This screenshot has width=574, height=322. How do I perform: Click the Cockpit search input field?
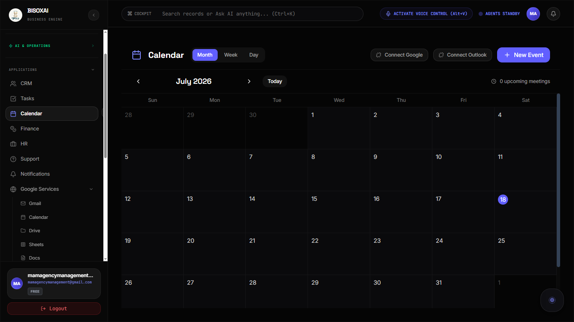tap(242, 14)
